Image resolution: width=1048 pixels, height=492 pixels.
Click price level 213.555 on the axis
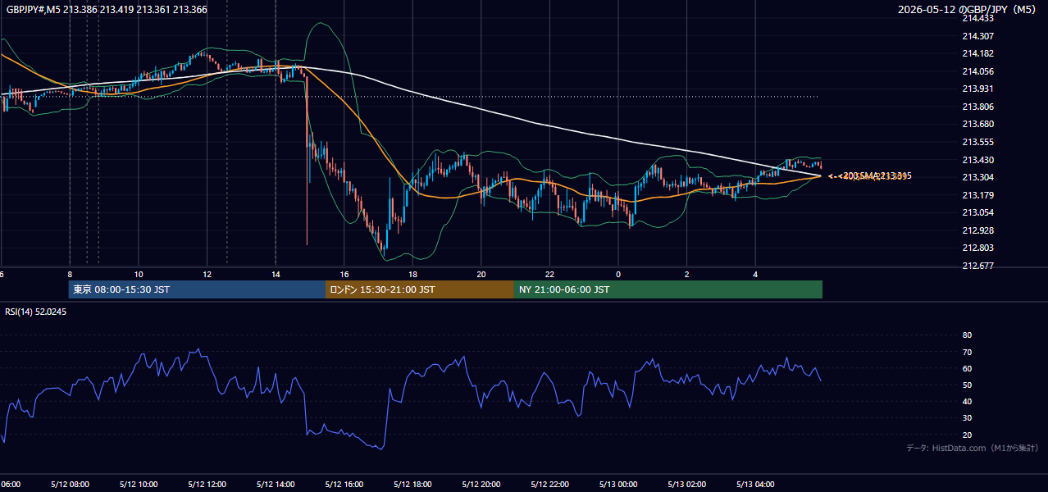(977, 142)
